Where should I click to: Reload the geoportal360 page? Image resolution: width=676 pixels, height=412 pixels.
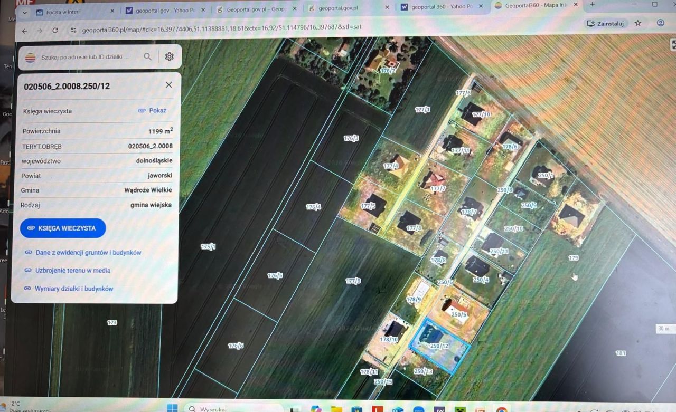[55, 31]
